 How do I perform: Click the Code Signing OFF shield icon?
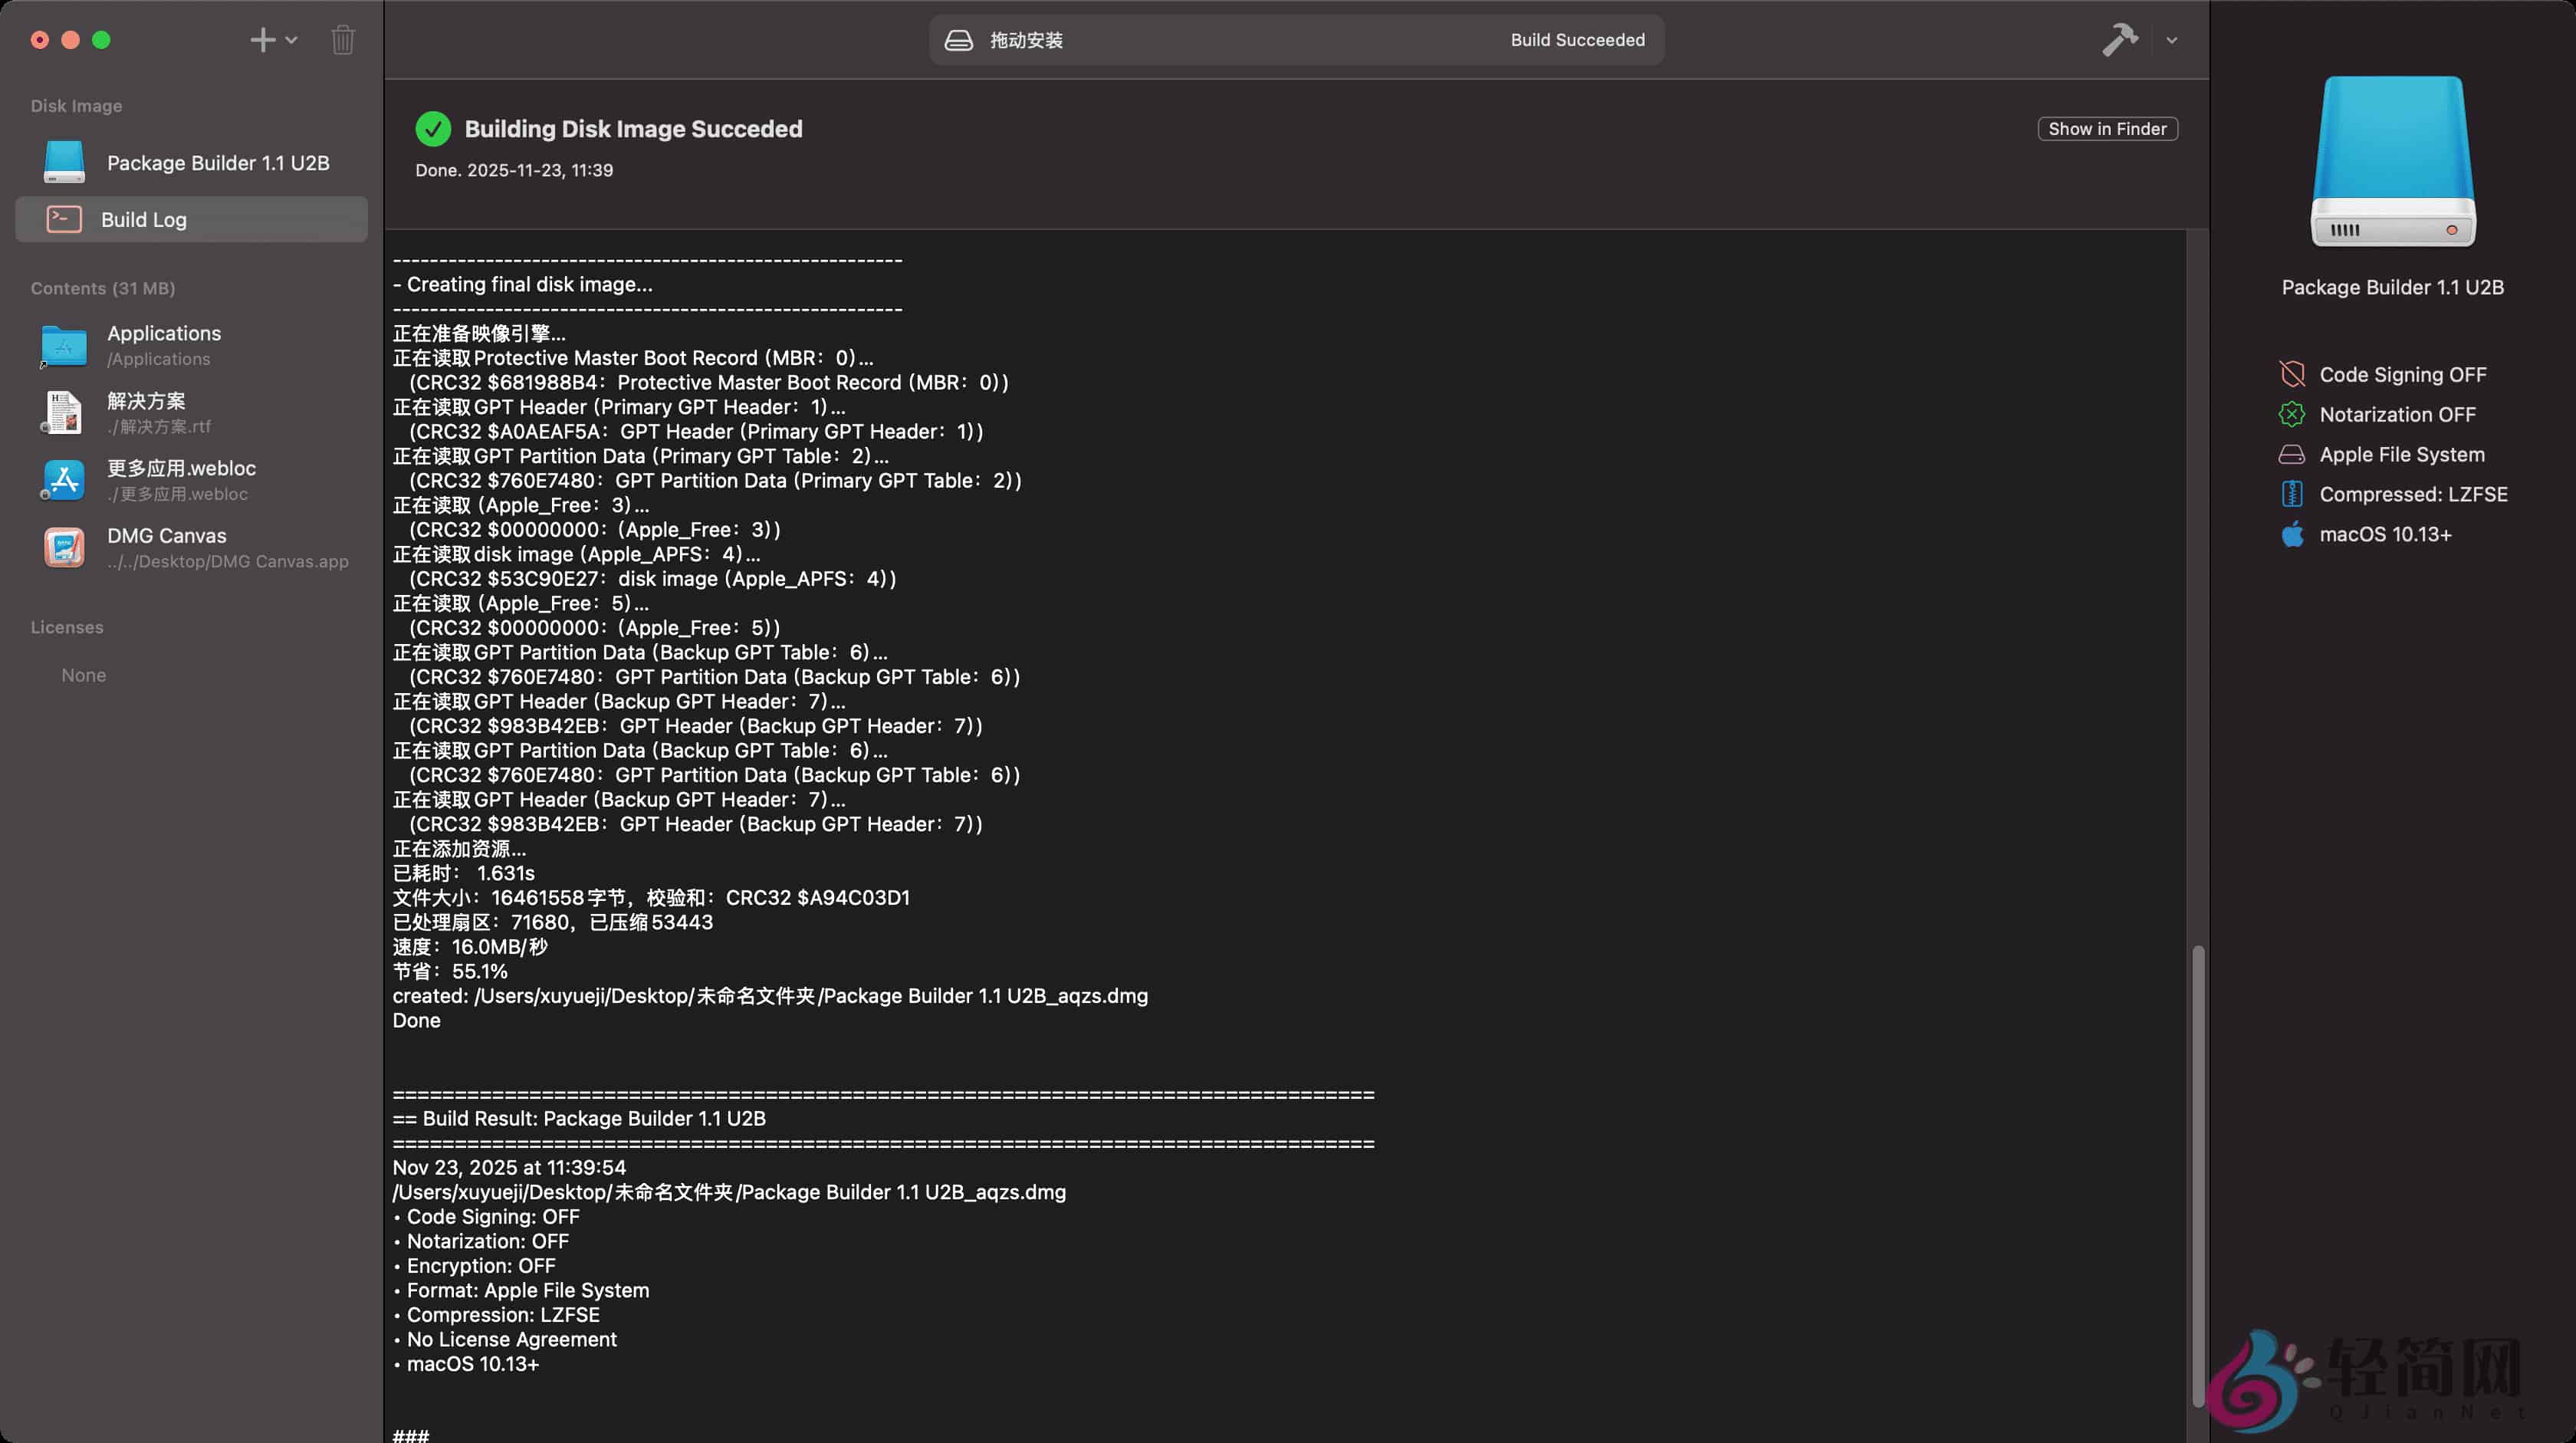2293,374
